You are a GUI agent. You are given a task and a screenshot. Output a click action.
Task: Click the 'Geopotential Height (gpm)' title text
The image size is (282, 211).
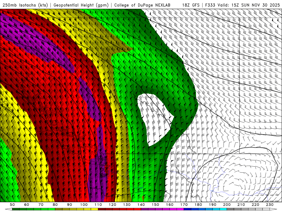pos(81,5)
